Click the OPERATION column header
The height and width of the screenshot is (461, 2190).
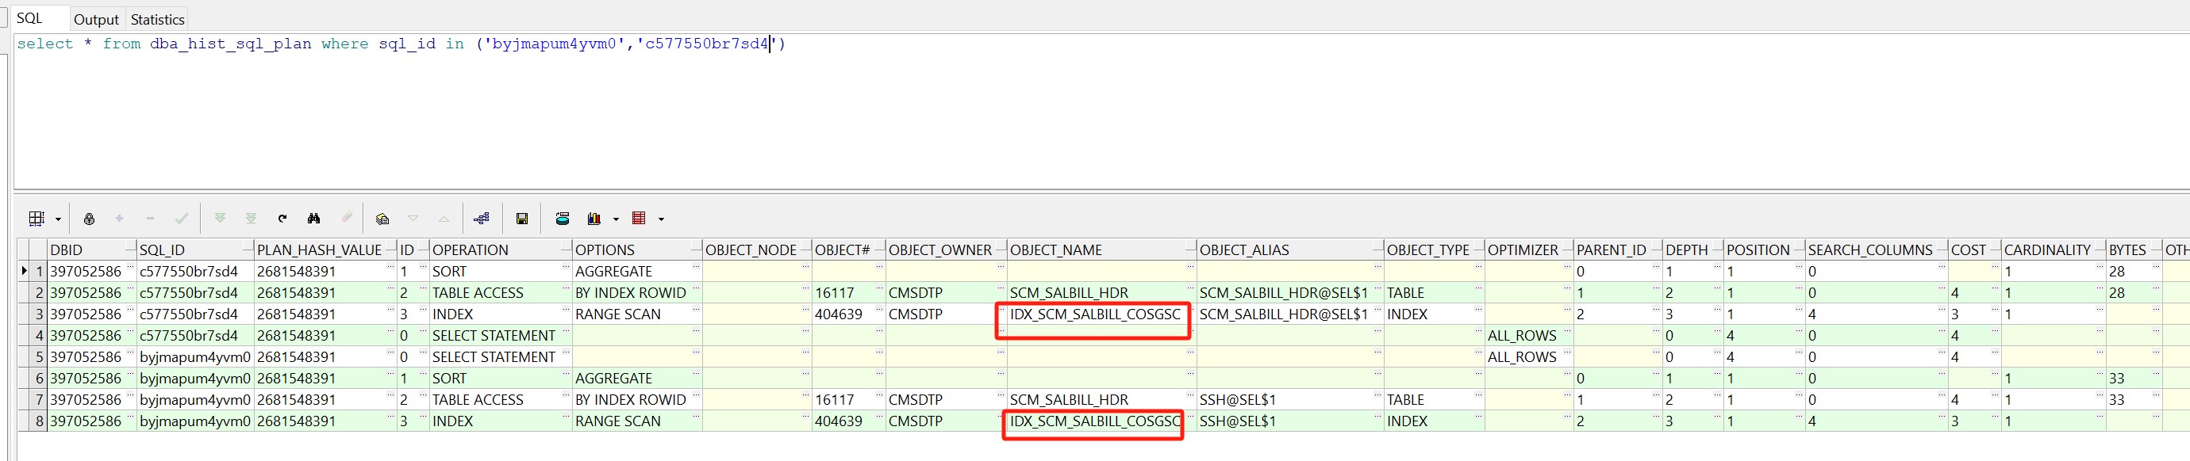tap(501, 250)
